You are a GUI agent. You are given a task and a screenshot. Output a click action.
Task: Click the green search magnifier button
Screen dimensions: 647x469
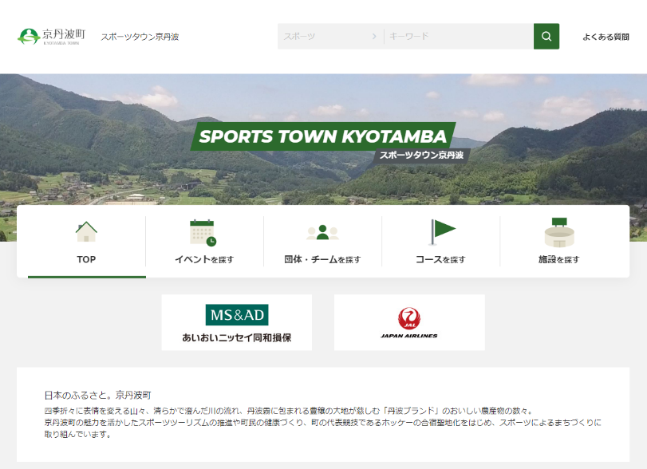pyautogui.click(x=546, y=37)
